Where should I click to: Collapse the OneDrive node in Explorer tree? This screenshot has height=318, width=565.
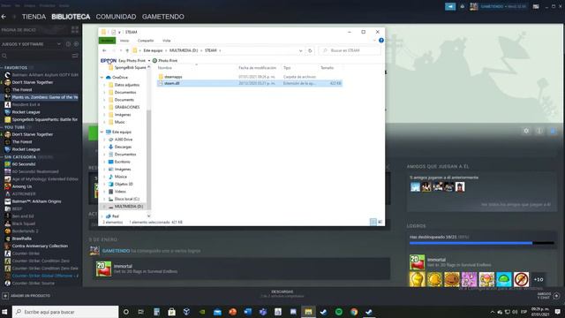[x=102, y=77]
